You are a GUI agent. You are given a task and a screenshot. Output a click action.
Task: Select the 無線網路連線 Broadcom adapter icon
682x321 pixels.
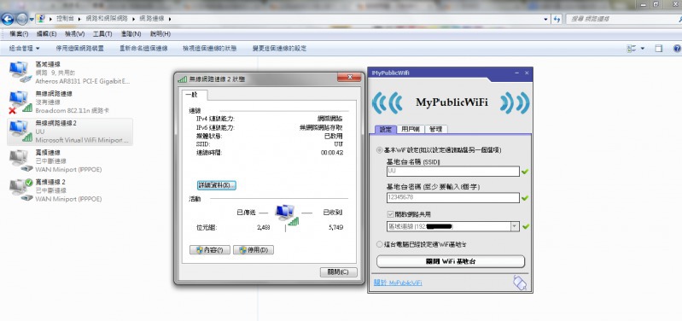click(x=20, y=102)
